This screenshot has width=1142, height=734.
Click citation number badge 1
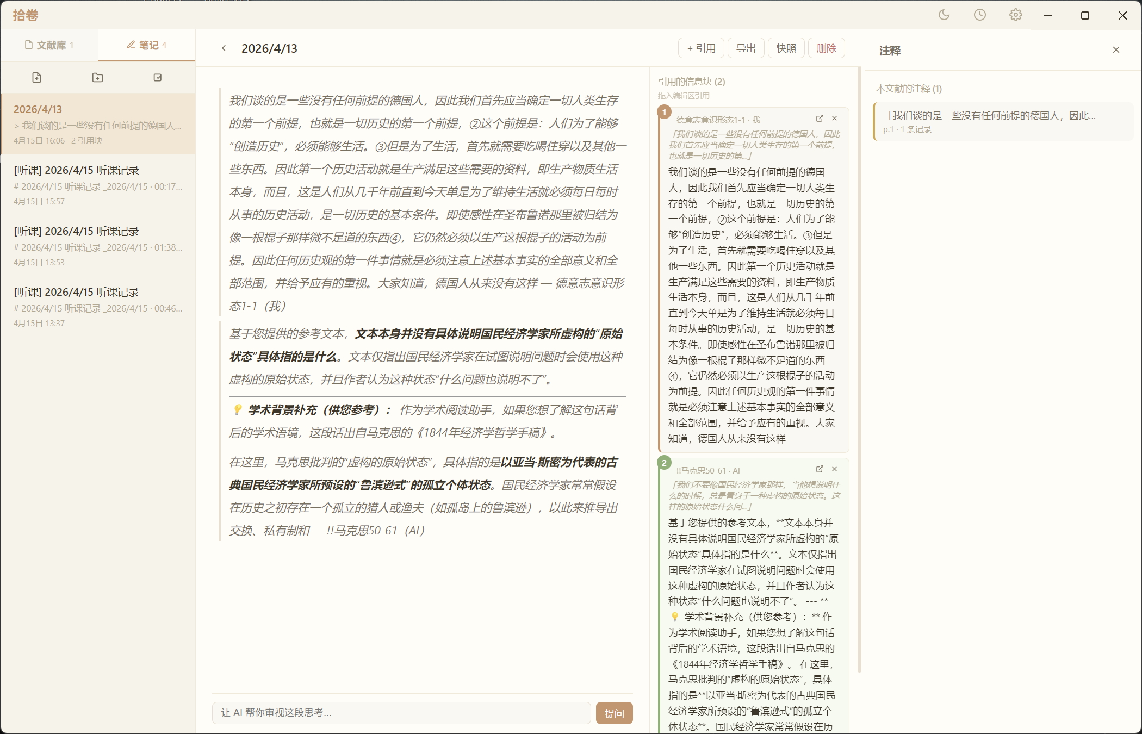664,113
